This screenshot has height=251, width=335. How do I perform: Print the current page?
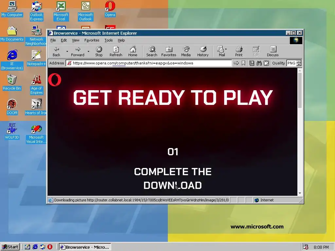click(239, 51)
